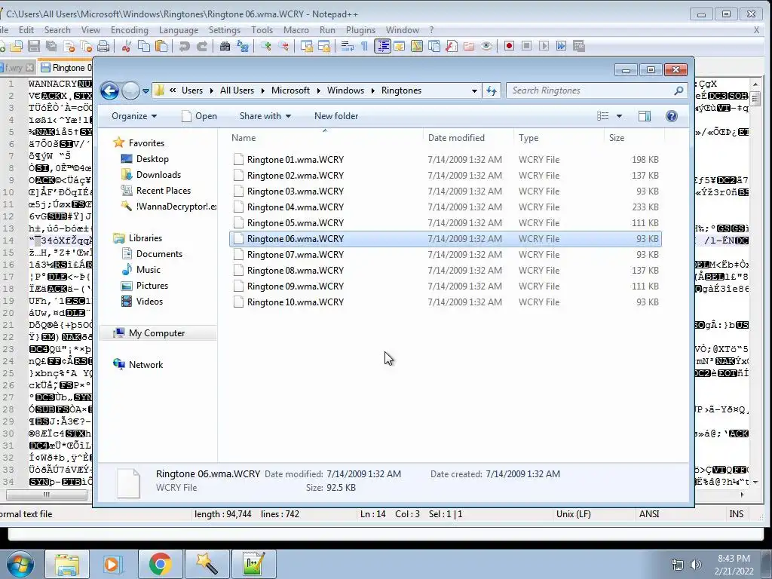Viewport: 772px width, 579px height.
Task: Expand the address bar history dropdown
Action: point(474,90)
